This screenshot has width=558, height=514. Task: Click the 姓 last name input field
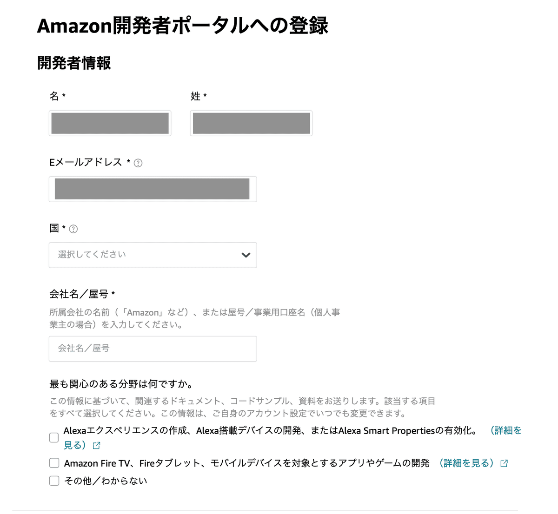pos(251,123)
